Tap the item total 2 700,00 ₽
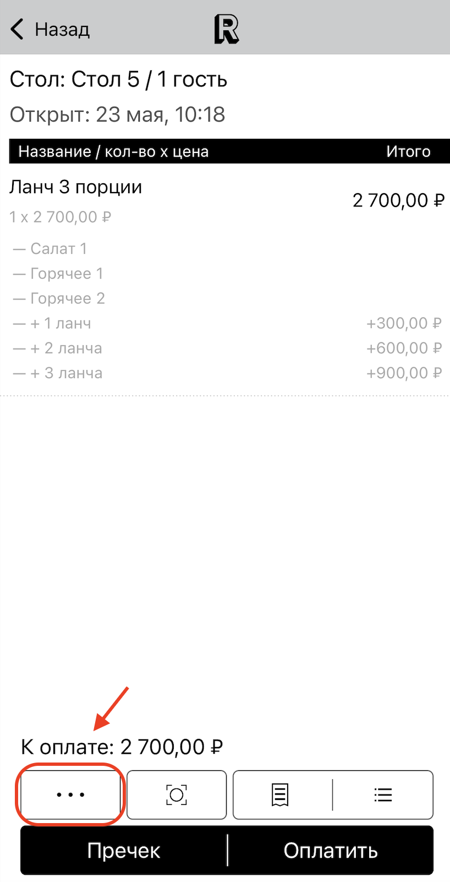The width and height of the screenshot is (450, 882). 398,200
